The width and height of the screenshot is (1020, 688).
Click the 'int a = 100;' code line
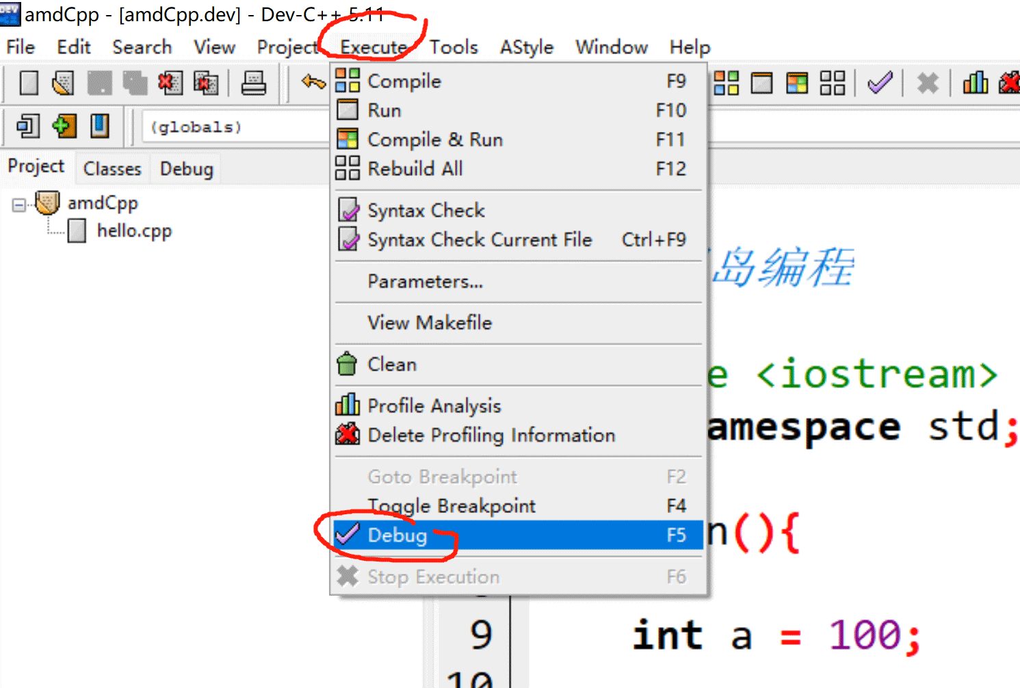click(776, 635)
